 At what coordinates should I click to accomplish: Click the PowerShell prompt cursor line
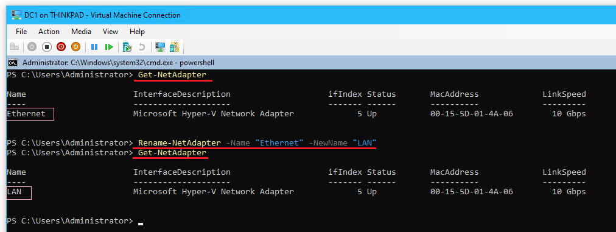coord(75,221)
